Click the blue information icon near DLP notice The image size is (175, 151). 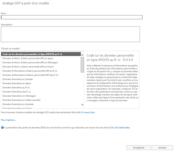pos(2,128)
